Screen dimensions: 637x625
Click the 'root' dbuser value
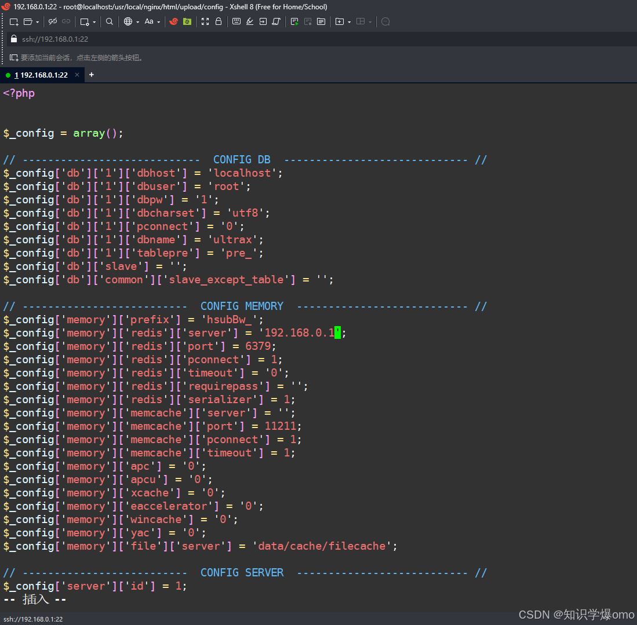point(227,187)
